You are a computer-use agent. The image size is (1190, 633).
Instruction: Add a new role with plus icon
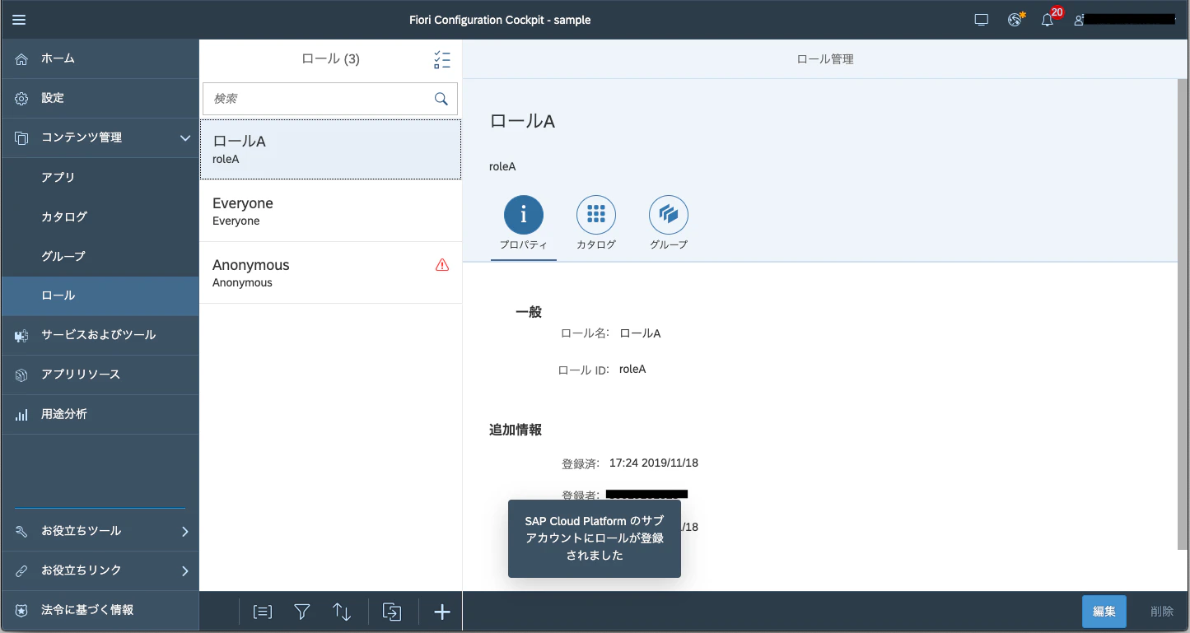tap(442, 612)
